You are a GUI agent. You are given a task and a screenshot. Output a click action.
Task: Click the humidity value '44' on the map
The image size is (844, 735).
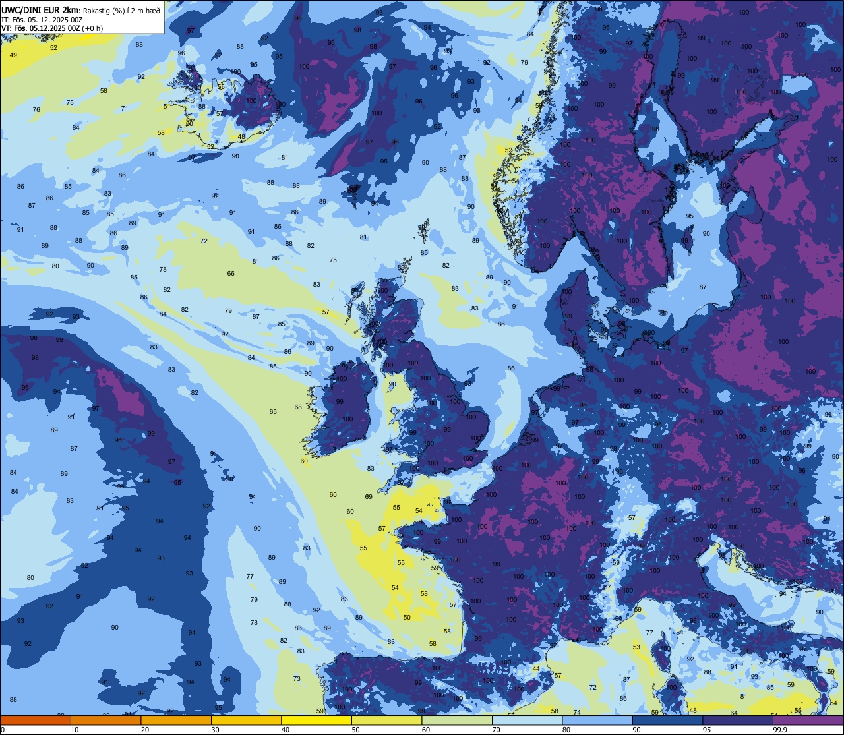click(x=536, y=669)
